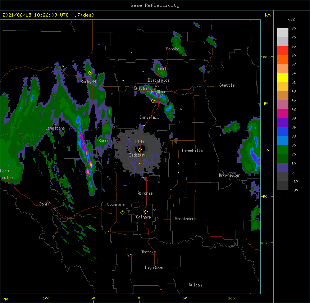Viewport: 310px width, 303px height.
Task: Click the white asterisk east of Innisfail
Action: click(x=181, y=109)
